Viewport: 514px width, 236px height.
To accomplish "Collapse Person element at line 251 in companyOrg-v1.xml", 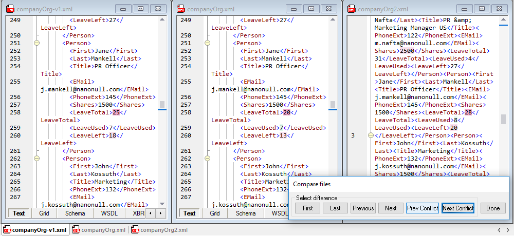I will coord(36,44).
